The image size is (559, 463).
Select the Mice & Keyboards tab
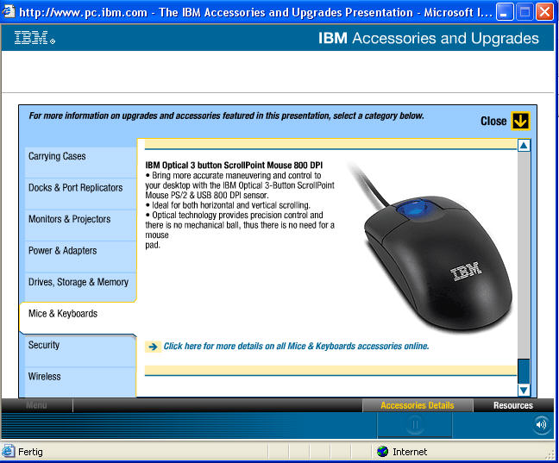pyautogui.click(x=79, y=317)
